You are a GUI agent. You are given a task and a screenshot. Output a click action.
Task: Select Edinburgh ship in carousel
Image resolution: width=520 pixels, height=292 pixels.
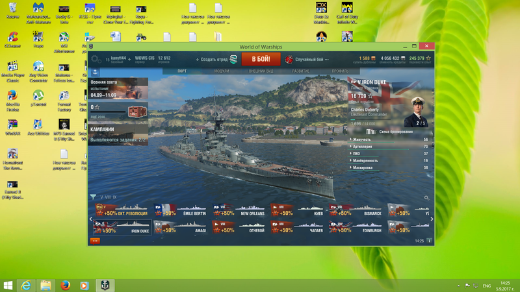(356, 227)
